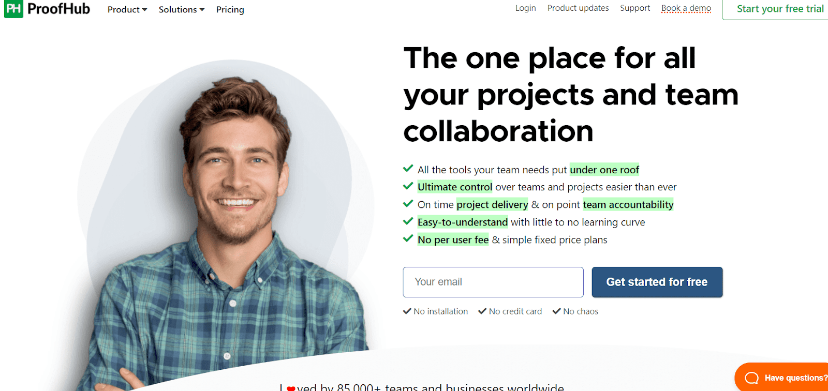828x391 pixels.
Task: Click the Get started for free button
Action: pos(657,282)
